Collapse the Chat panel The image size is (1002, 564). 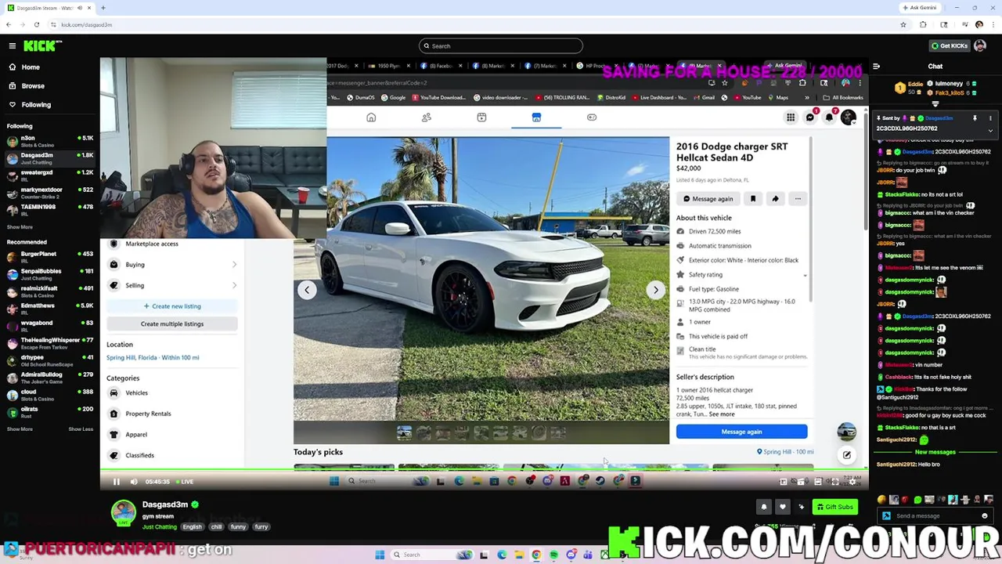876,67
